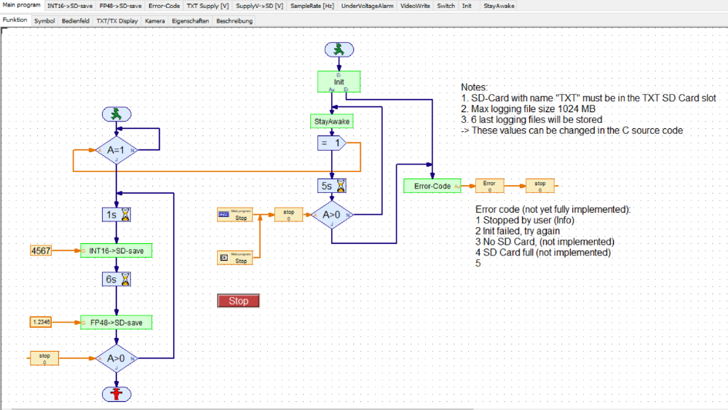The height and width of the screenshot is (410, 728).
Task: Open the Init subprogram tab
Action: [467, 6]
